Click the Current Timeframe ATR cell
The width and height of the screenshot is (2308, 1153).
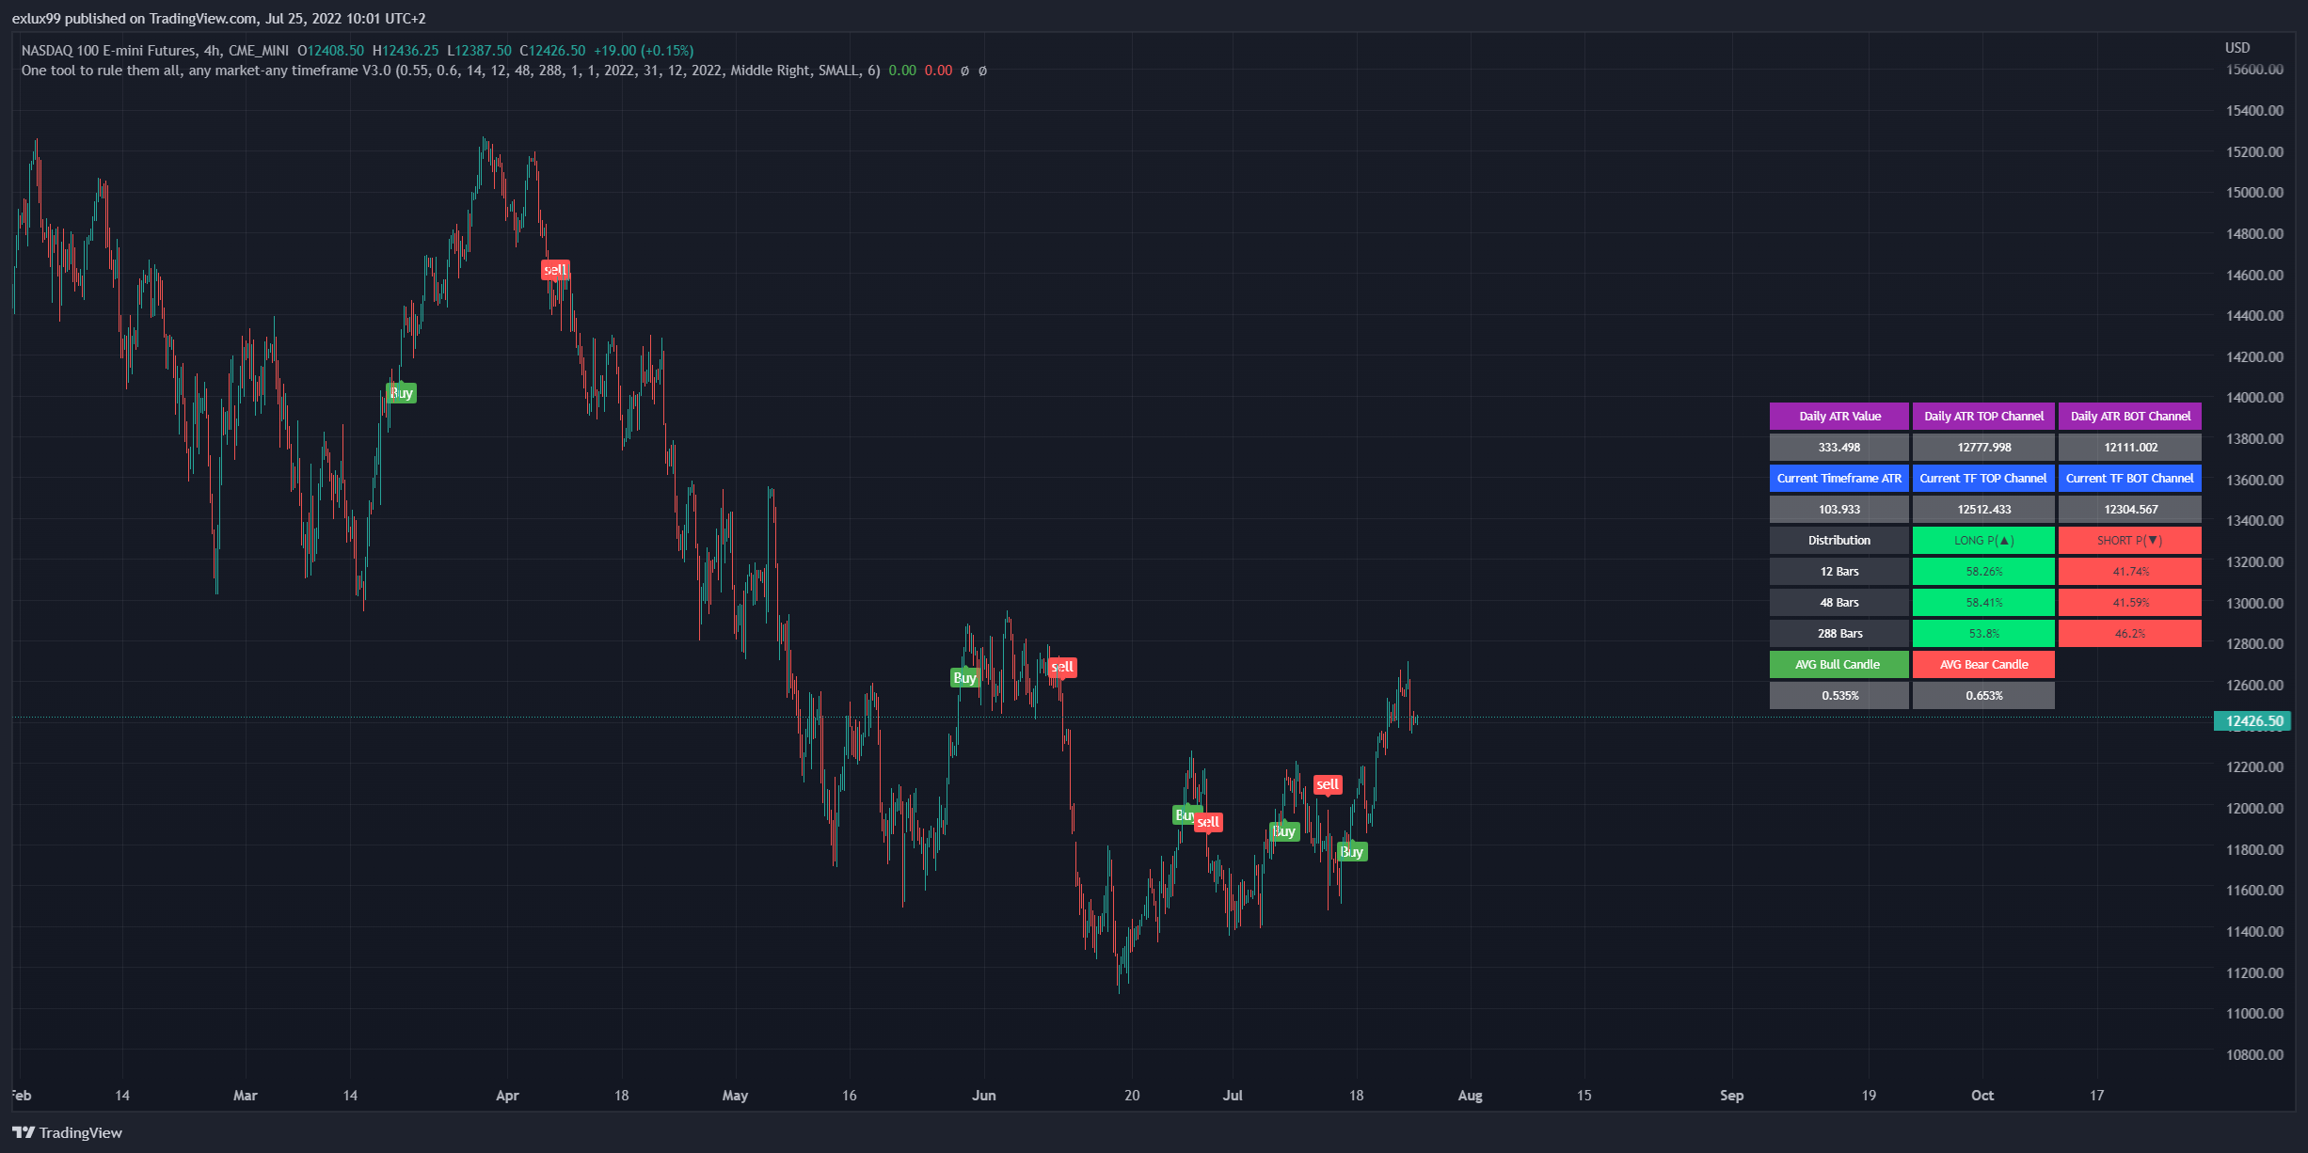tap(1839, 479)
